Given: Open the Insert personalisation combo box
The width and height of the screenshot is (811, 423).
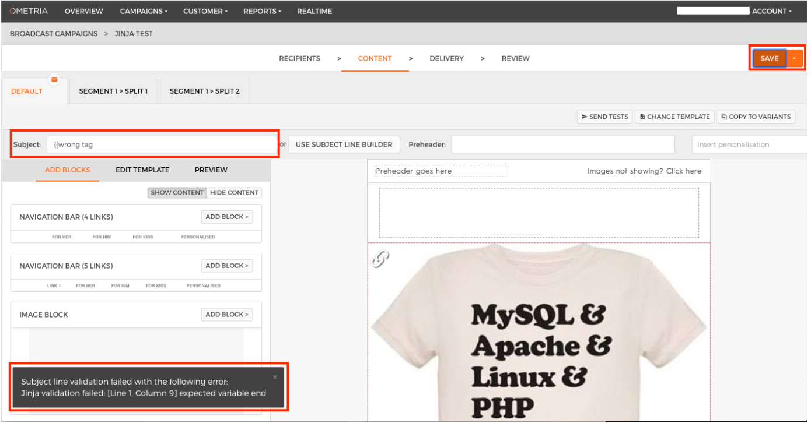Looking at the screenshot, I should tap(750, 144).
